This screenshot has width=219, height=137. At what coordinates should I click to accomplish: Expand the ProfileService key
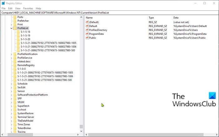(12, 58)
